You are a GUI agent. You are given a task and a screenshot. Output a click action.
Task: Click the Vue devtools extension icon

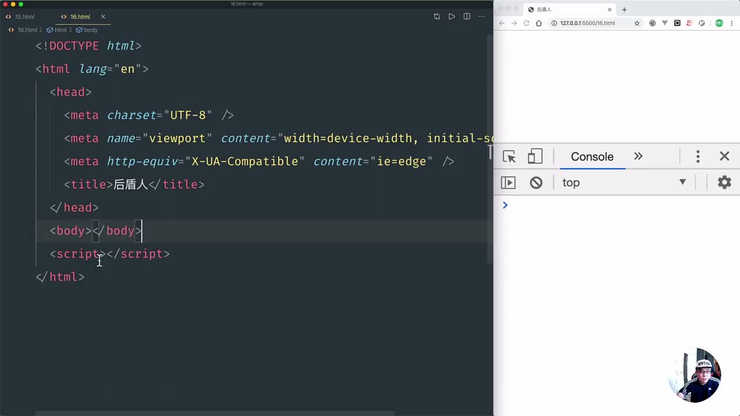(x=665, y=23)
